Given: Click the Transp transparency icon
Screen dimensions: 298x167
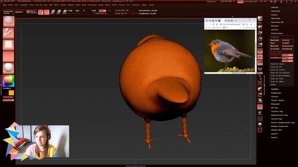Looking at the screenshot, I should (260, 113).
